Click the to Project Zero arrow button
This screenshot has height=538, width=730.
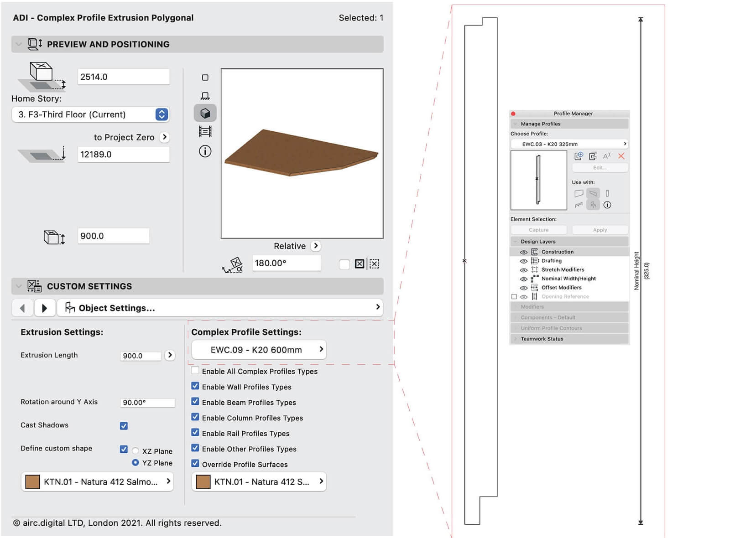165,137
